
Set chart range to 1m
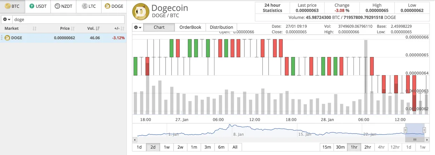(x=194, y=147)
